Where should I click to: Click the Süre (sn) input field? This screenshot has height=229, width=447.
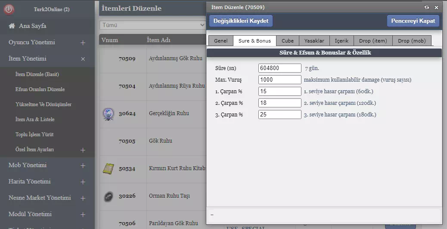[x=279, y=68]
